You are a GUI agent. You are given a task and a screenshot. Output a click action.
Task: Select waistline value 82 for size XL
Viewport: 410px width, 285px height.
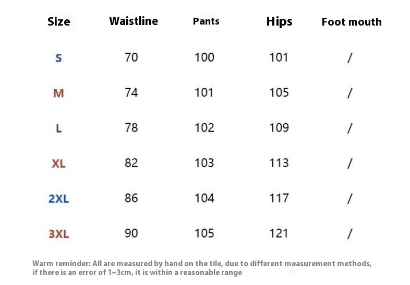[x=131, y=163]
